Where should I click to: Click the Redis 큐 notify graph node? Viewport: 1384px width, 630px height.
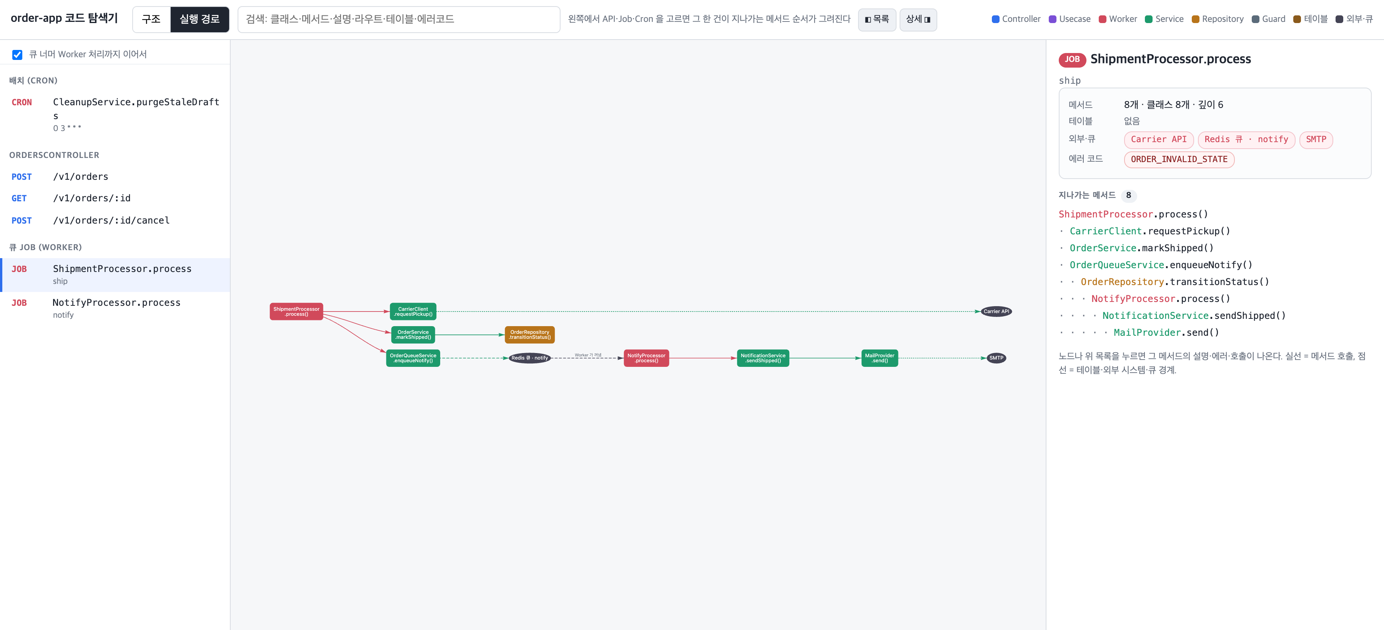coord(530,358)
